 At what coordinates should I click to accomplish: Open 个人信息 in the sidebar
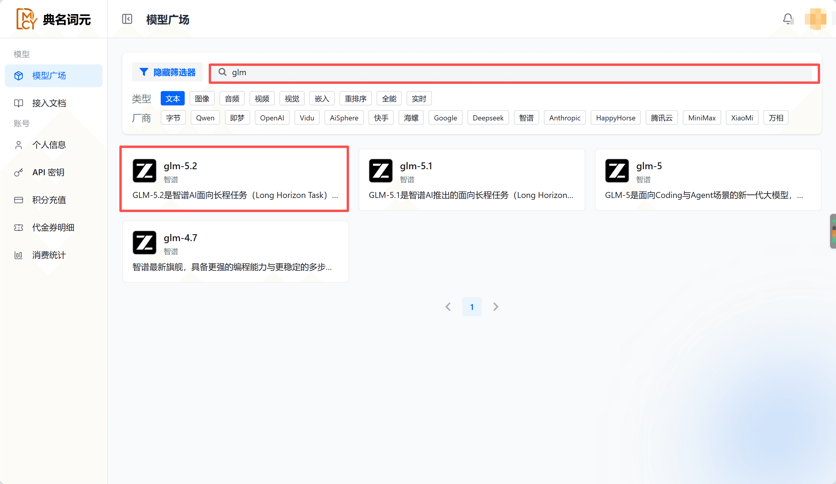point(54,145)
